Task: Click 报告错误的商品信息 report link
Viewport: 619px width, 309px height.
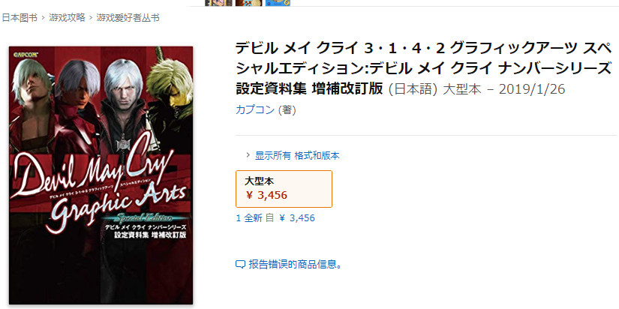Action: point(295,265)
